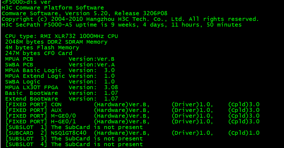Click the 'M-GE0/0' port name
Screen dimensions: 284x148
63,116
